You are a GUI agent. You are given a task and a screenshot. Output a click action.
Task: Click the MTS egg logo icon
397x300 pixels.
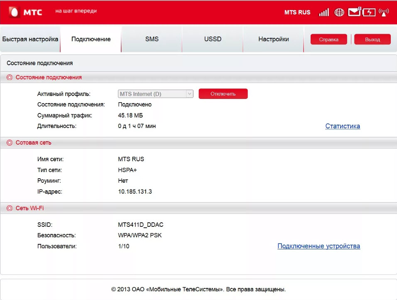(x=14, y=12)
